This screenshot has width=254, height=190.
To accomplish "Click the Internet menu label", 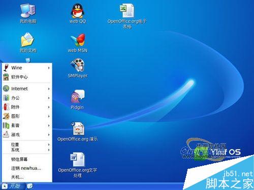I will pyautogui.click(x=19, y=89).
